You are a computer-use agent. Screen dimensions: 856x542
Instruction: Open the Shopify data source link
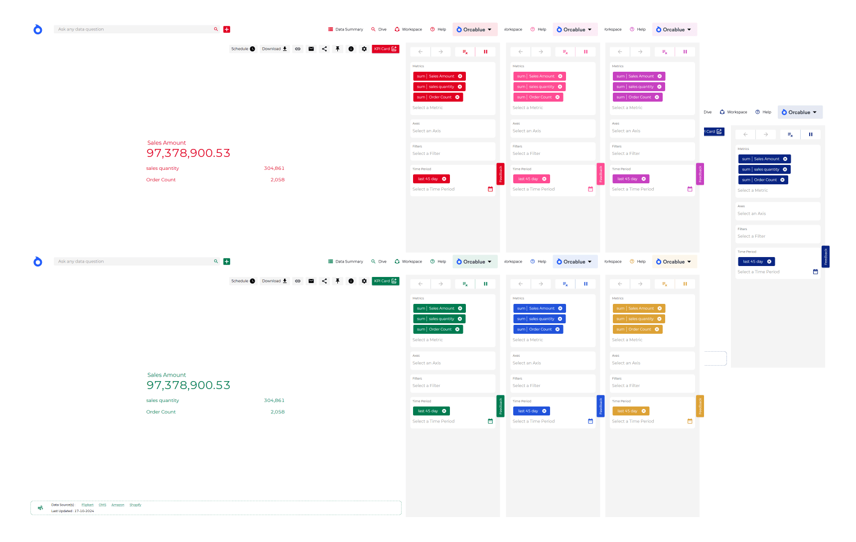136,505
